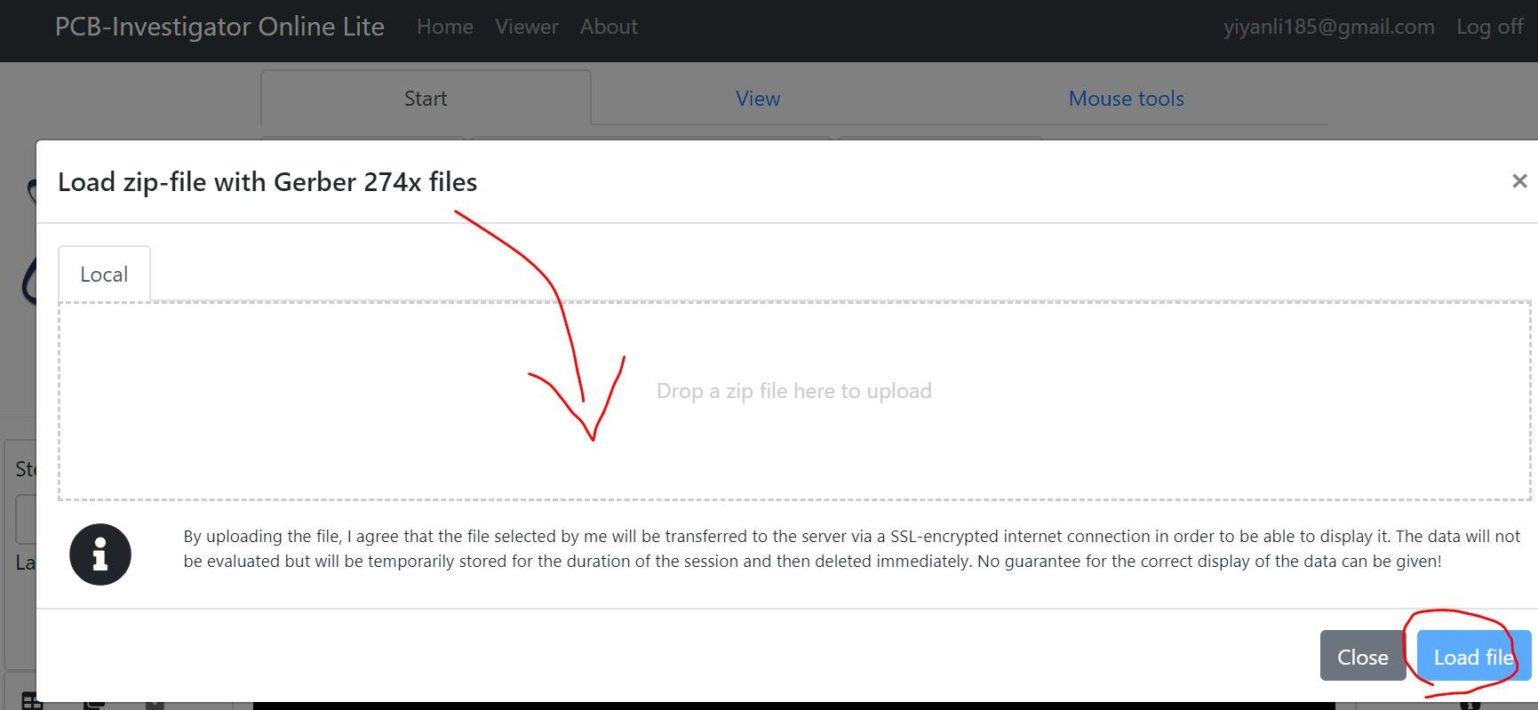The image size is (1538, 710).
Task: Click the dialog title about Gerber 274x
Action: click(x=267, y=182)
